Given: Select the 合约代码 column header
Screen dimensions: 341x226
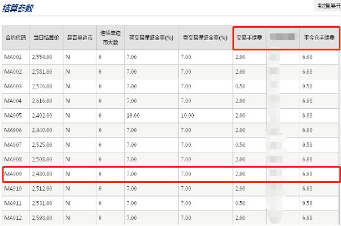Looking at the screenshot, I should click(16, 37).
